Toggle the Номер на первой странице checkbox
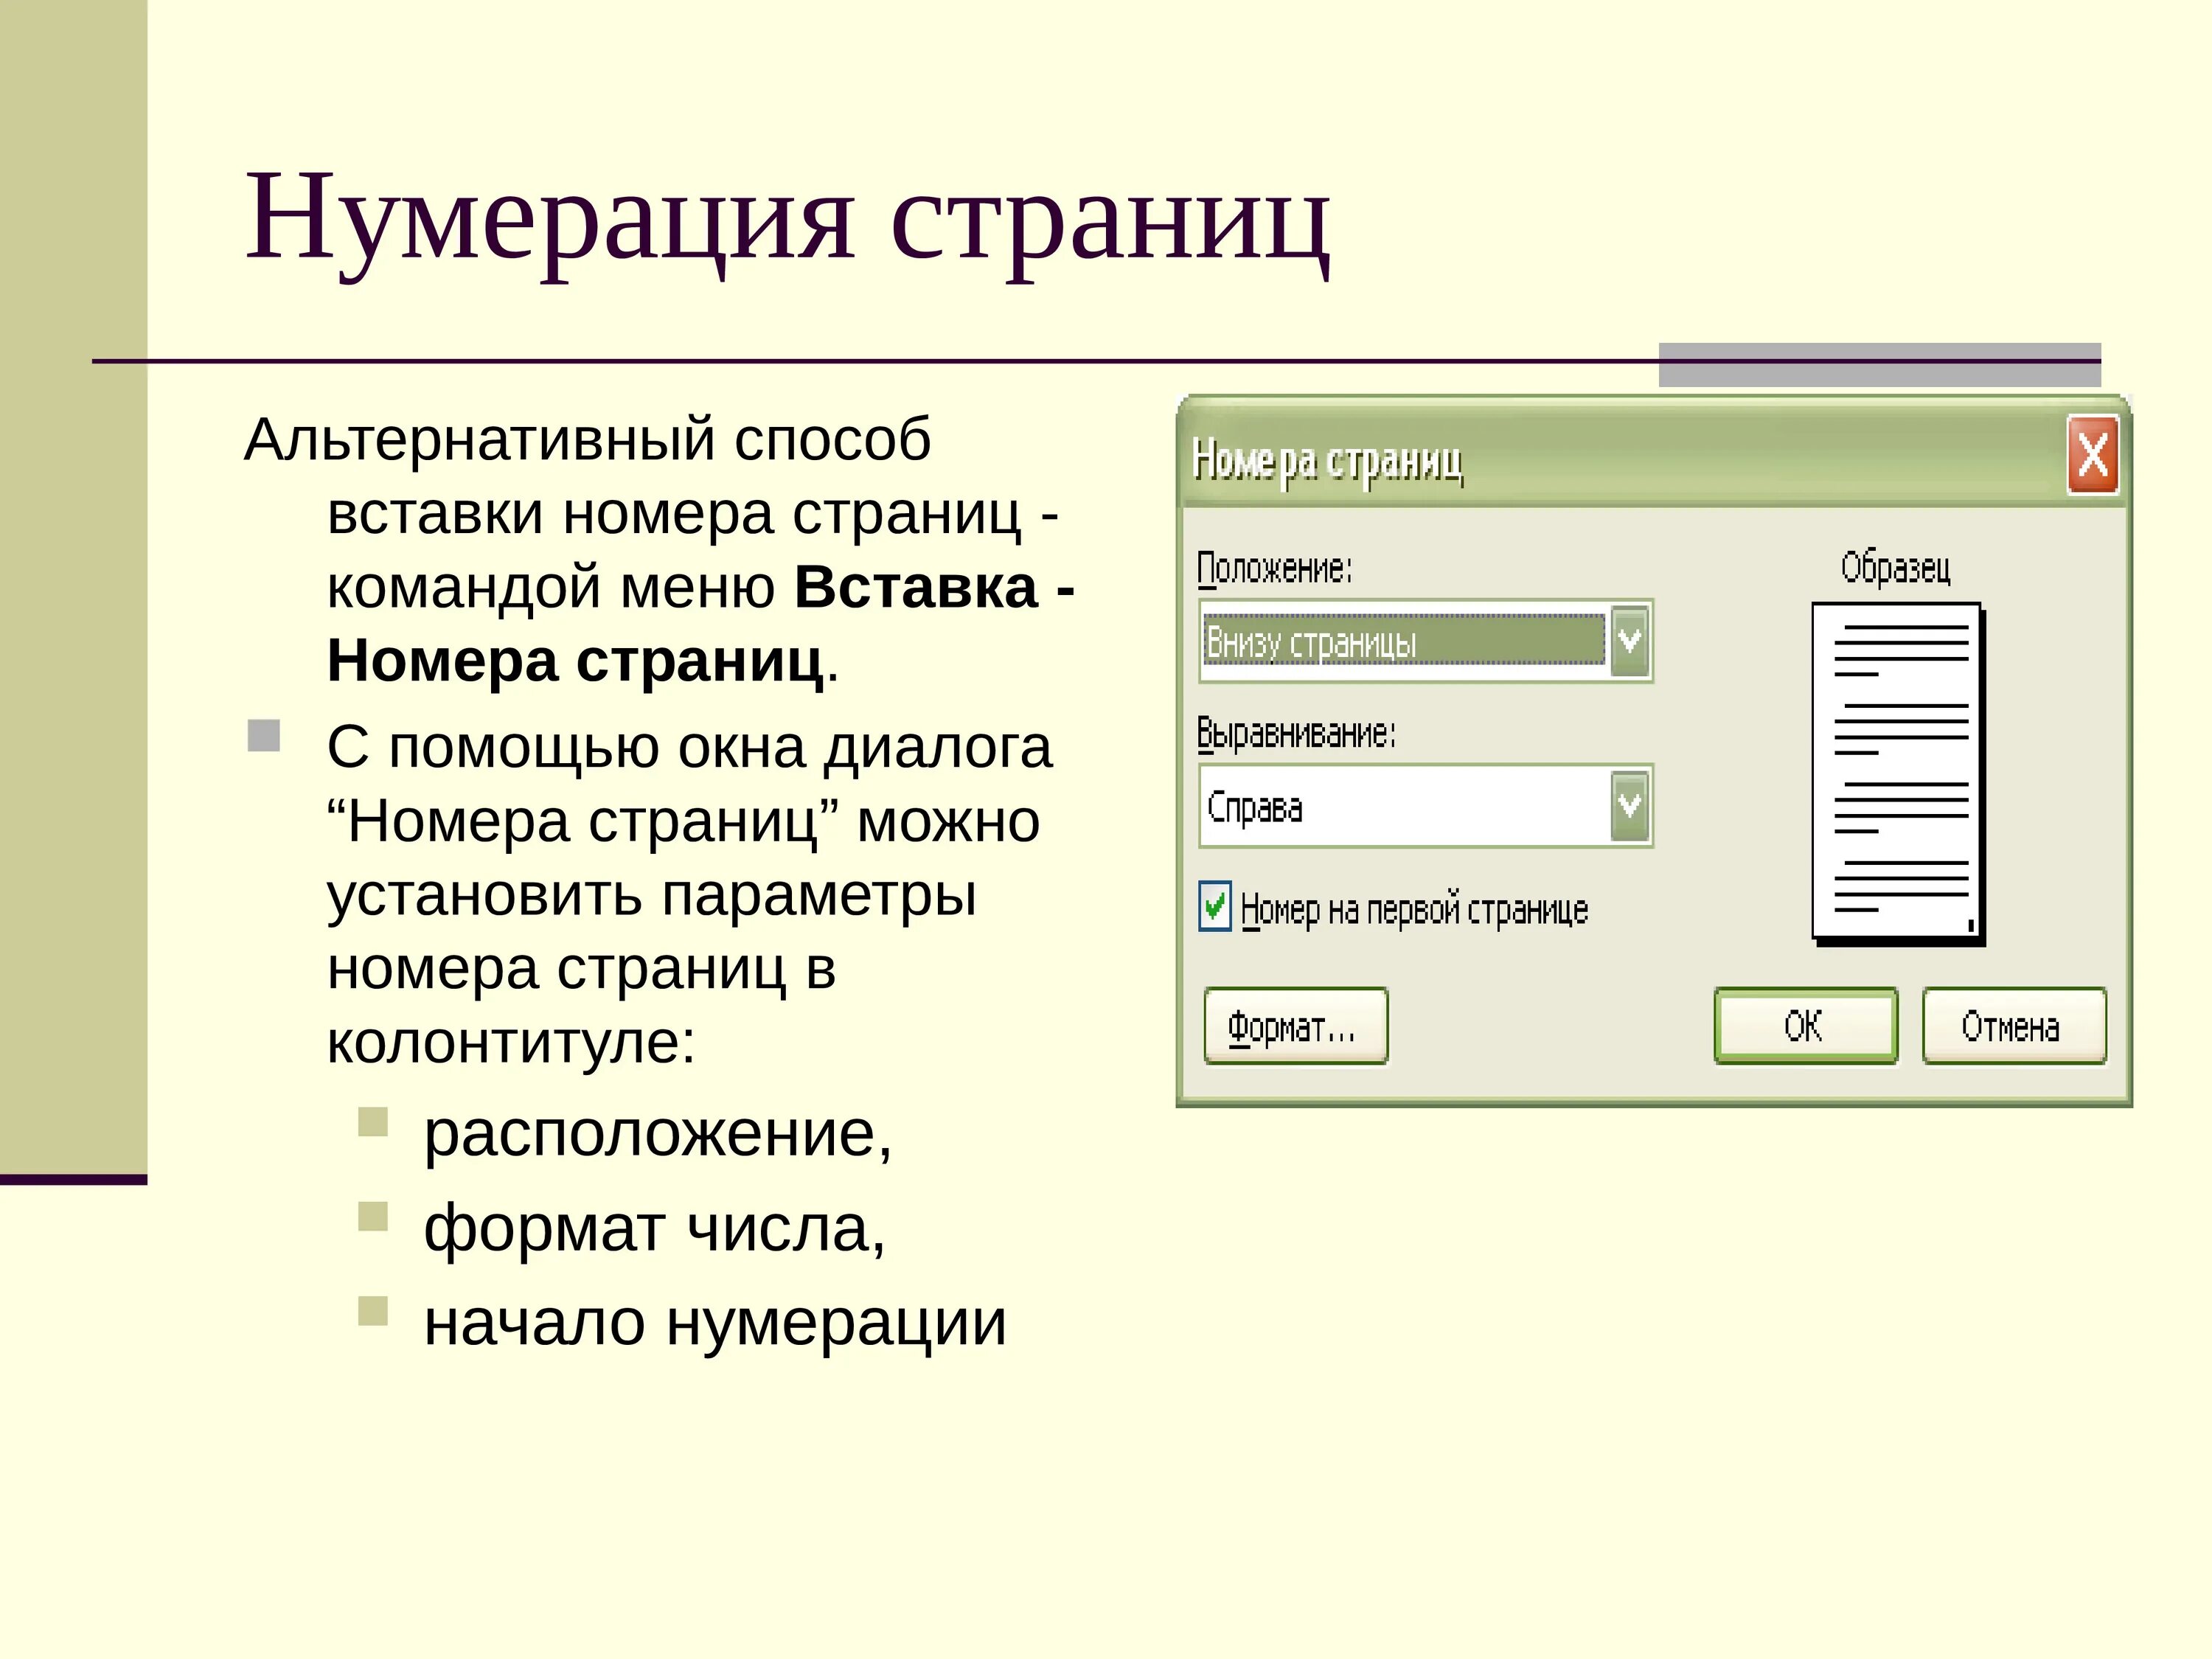 point(1215,908)
